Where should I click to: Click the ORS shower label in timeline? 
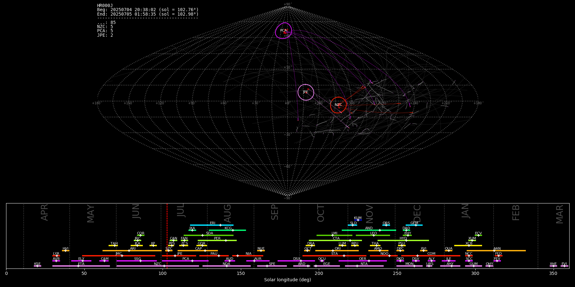point(386,223)
